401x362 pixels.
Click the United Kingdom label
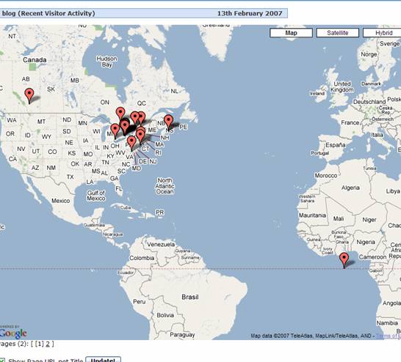point(342,86)
